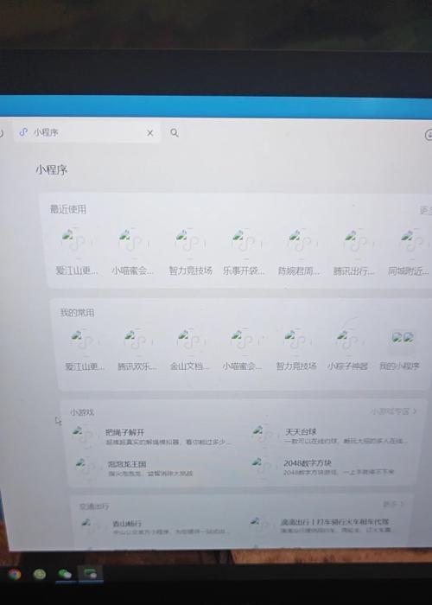Open 爱江山更... in the 最近使用 row
This screenshot has height=605, width=432.
[77, 252]
